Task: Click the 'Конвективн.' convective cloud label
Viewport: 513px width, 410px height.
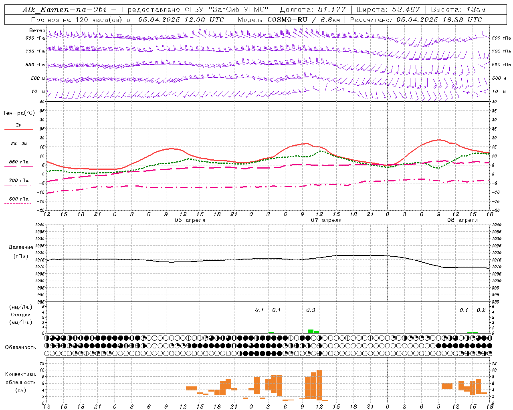Action: [x=20, y=374]
